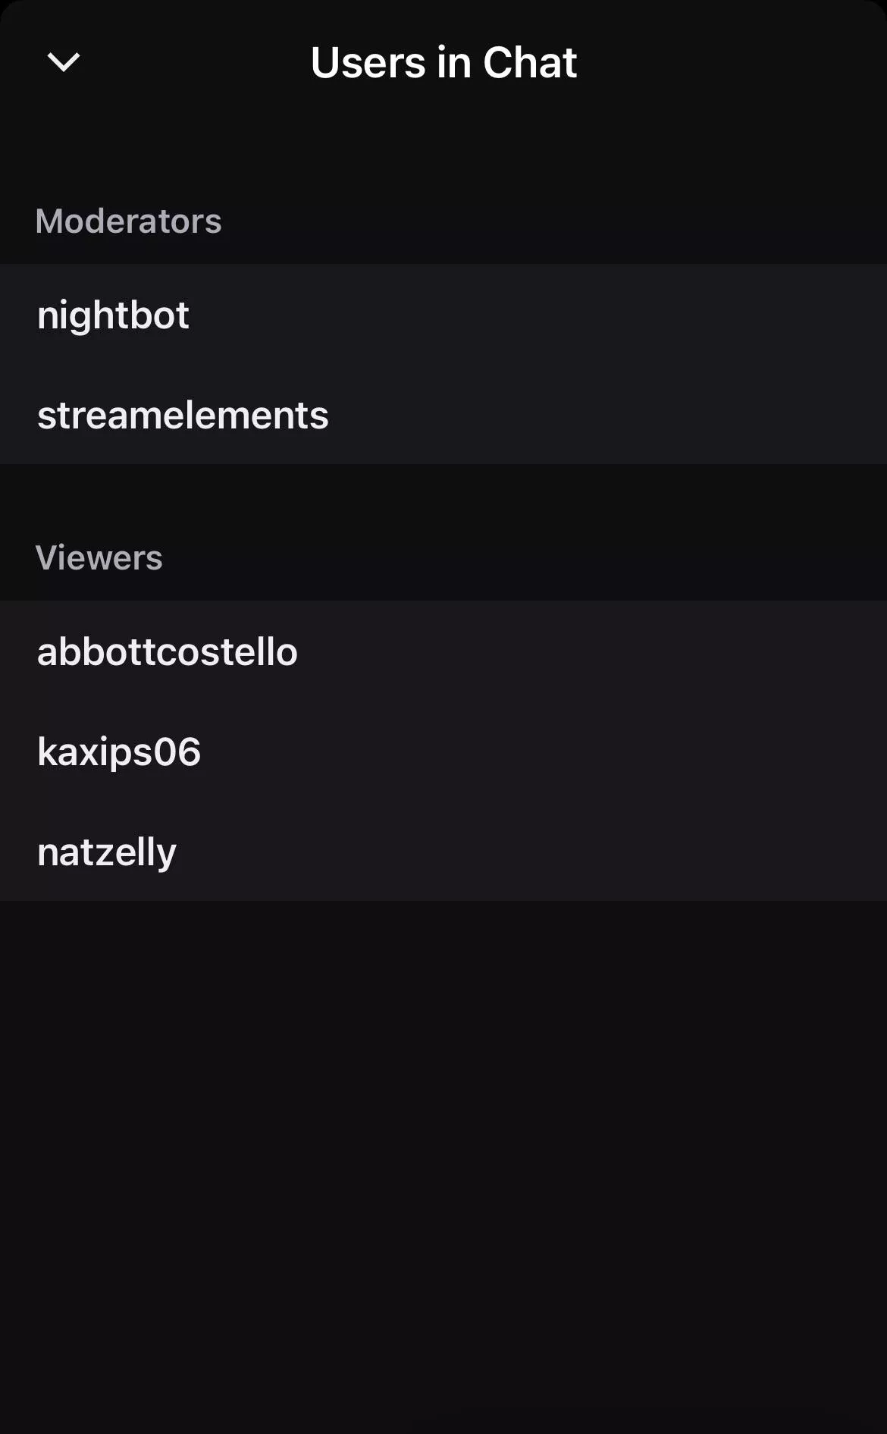Image resolution: width=887 pixels, height=1434 pixels.
Task: Open nightbot's user profile
Action: (114, 315)
